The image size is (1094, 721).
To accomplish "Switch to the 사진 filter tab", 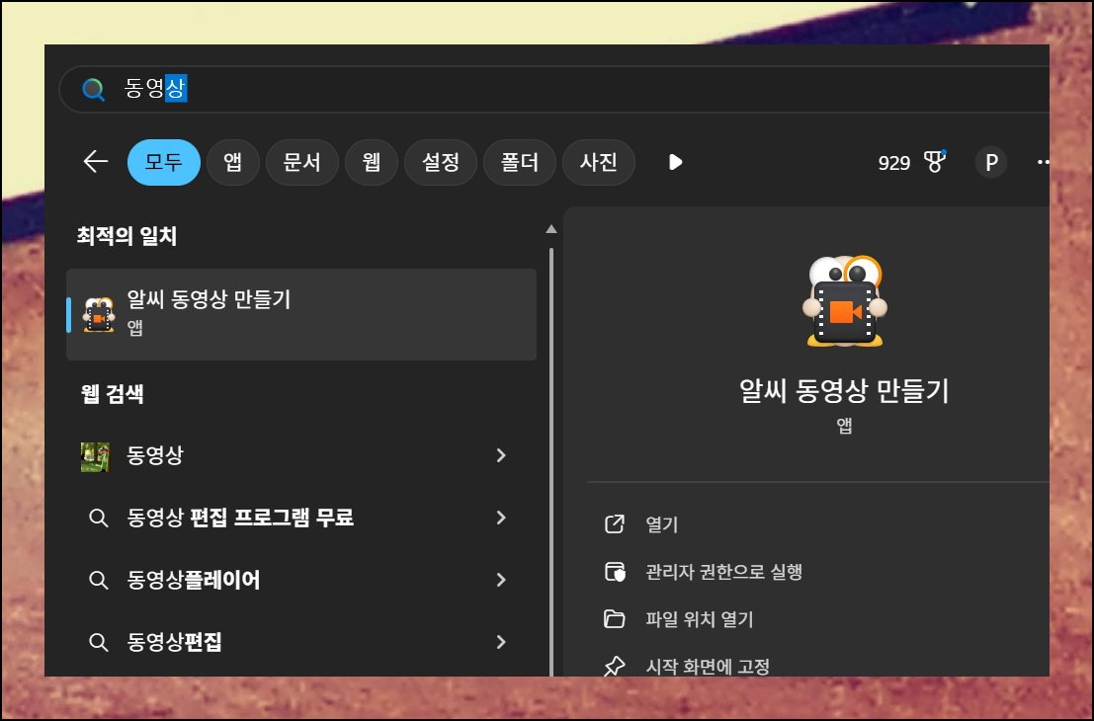I will tap(598, 162).
